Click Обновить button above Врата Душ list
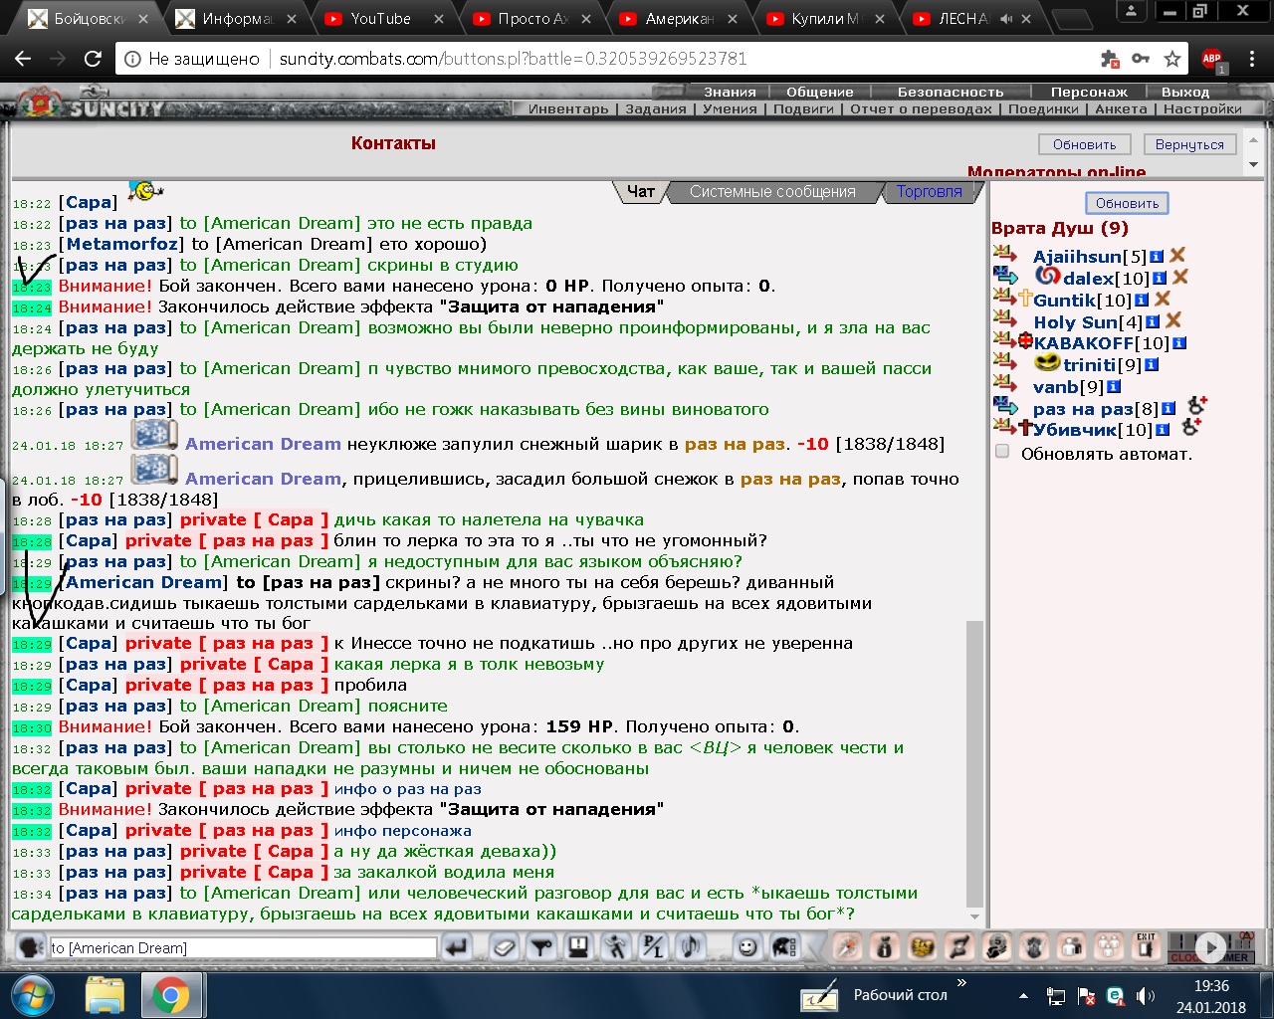This screenshot has width=1274, height=1019. point(1127,203)
